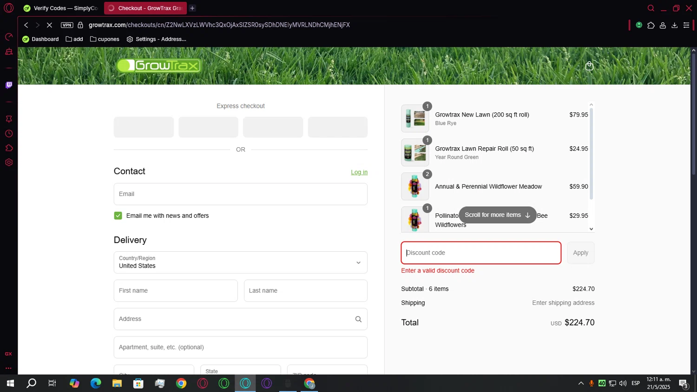Open Twitch panel in Opera sidebar

pyautogui.click(x=8, y=85)
